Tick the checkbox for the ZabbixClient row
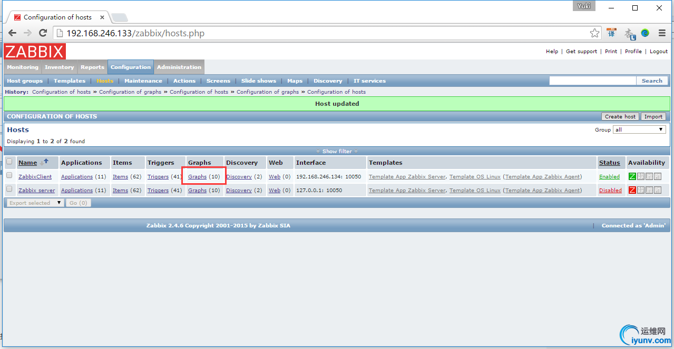674x349 pixels. pos(9,175)
